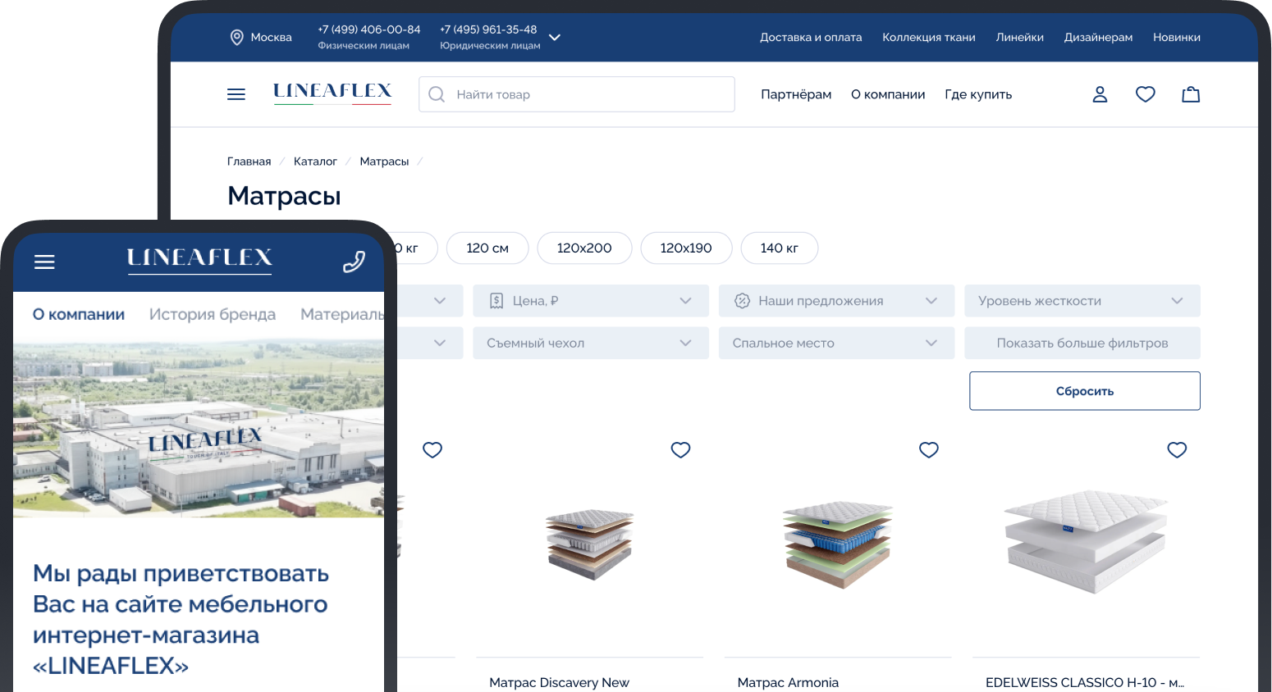The image size is (1272, 692).
Task: Click the user account icon
Action: tap(1100, 94)
